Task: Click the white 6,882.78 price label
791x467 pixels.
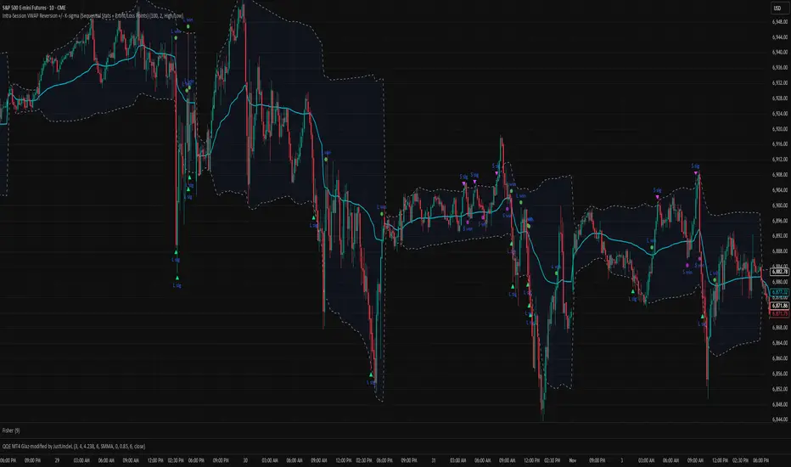Action: click(779, 272)
